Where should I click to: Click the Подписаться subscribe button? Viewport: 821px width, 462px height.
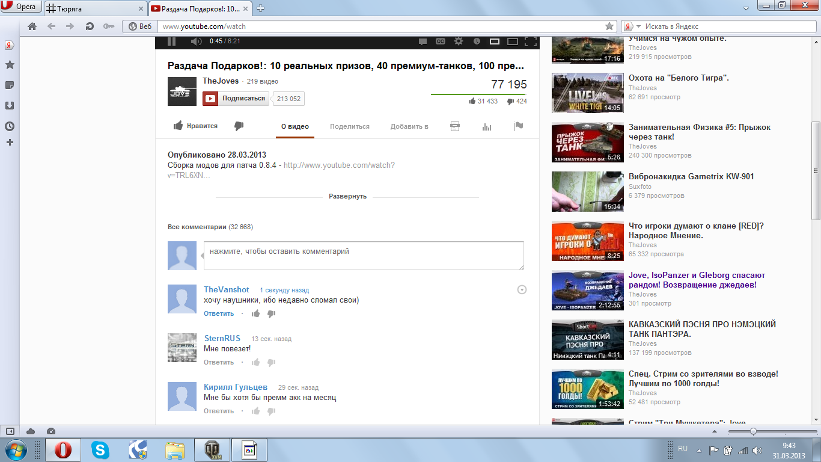[236, 99]
